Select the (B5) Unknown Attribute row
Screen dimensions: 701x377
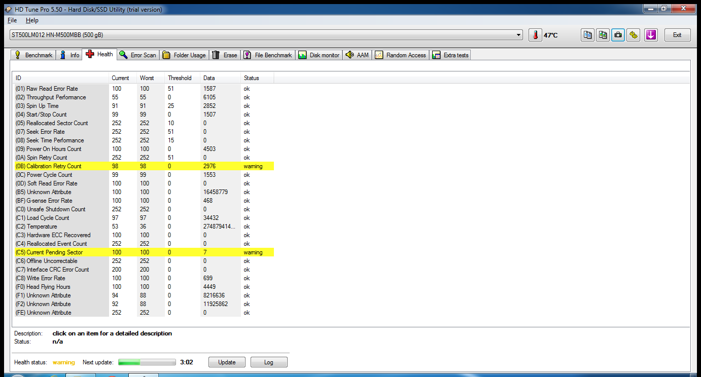point(144,192)
